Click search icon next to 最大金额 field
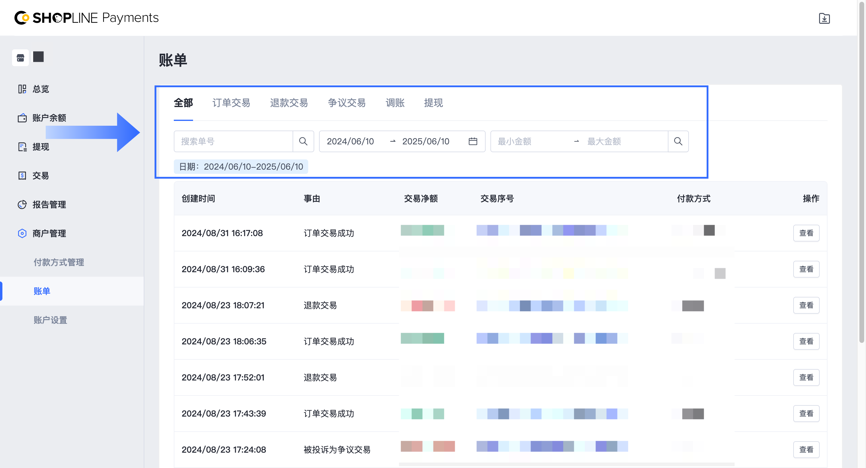Screen dimensions: 866x468 click(678, 141)
